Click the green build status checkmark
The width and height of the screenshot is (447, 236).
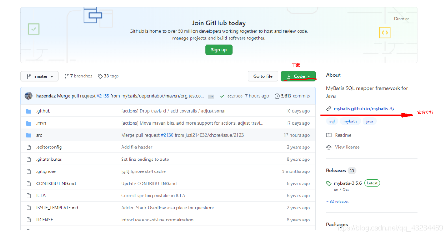point(222,96)
